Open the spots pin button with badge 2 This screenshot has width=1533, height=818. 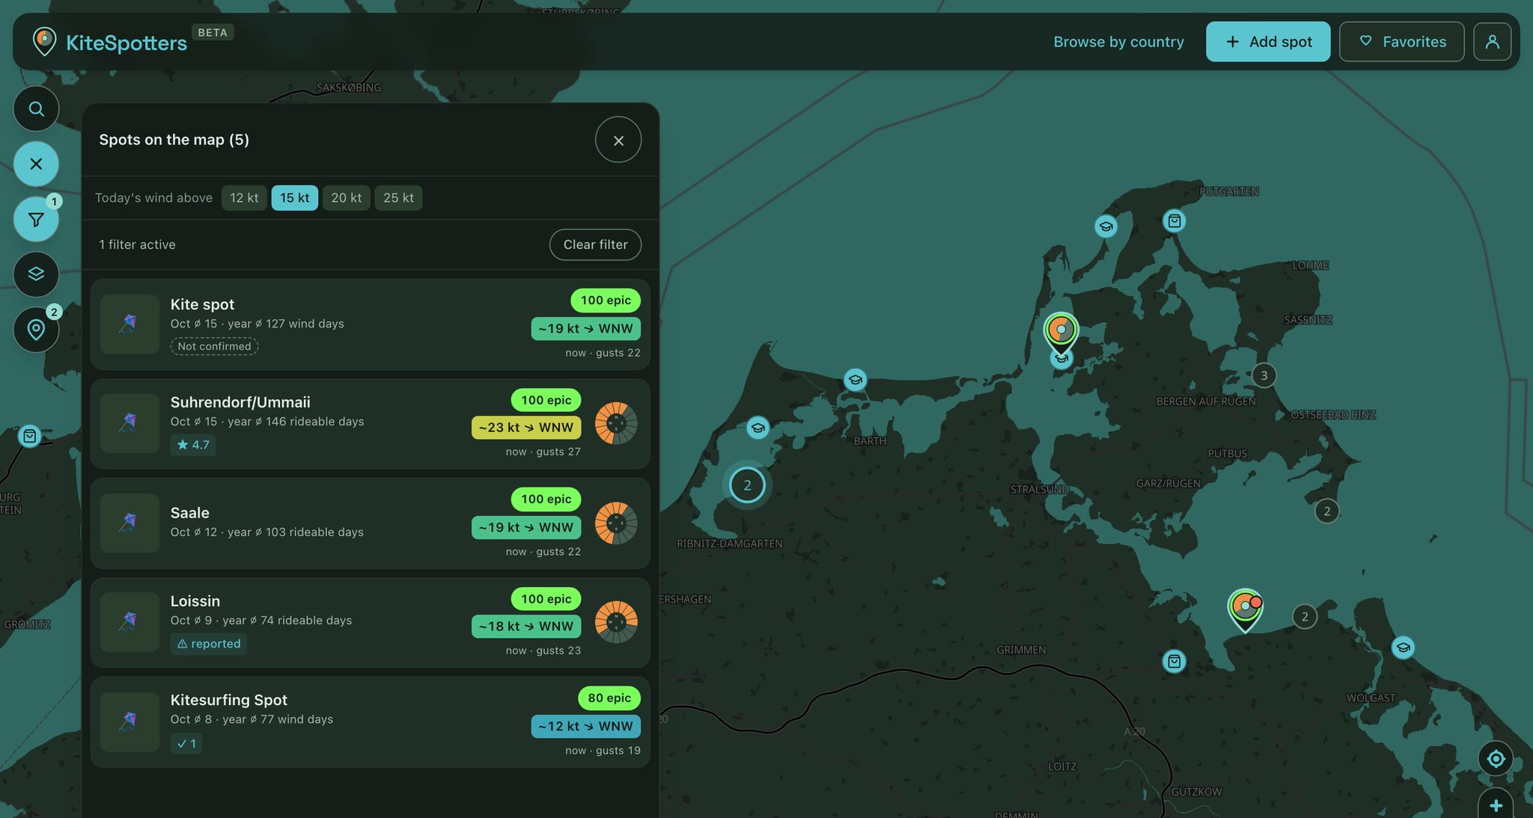(x=36, y=329)
